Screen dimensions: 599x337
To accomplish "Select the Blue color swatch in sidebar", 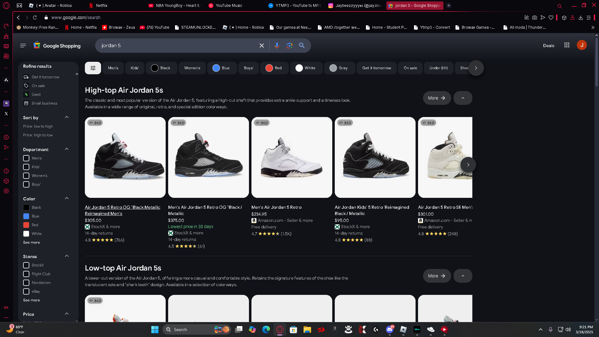I will click(26, 216).
